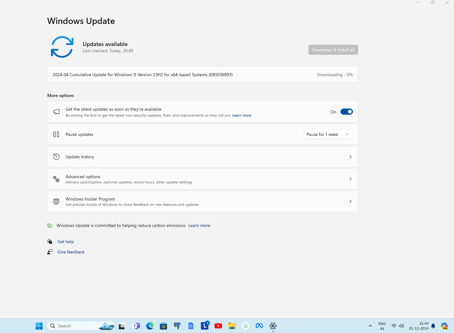Show hidden system tray icons

point(370,326)
